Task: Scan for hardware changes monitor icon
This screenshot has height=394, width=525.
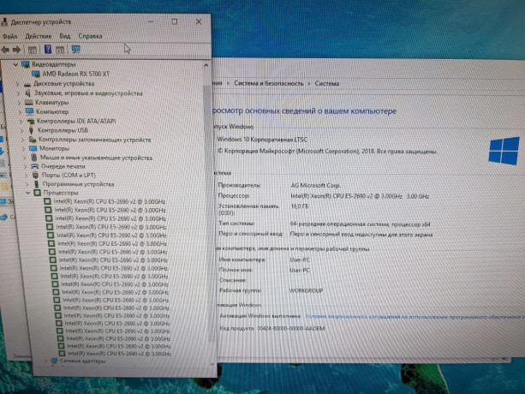Action: coord(75,50)
